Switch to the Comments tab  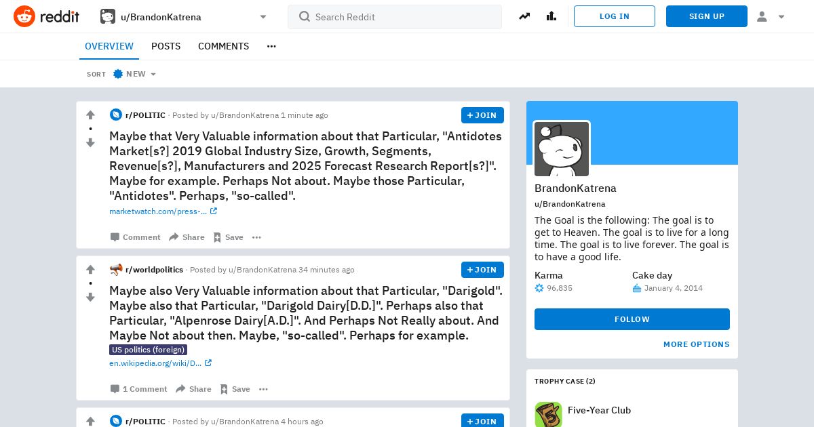[x=223, y=46]
